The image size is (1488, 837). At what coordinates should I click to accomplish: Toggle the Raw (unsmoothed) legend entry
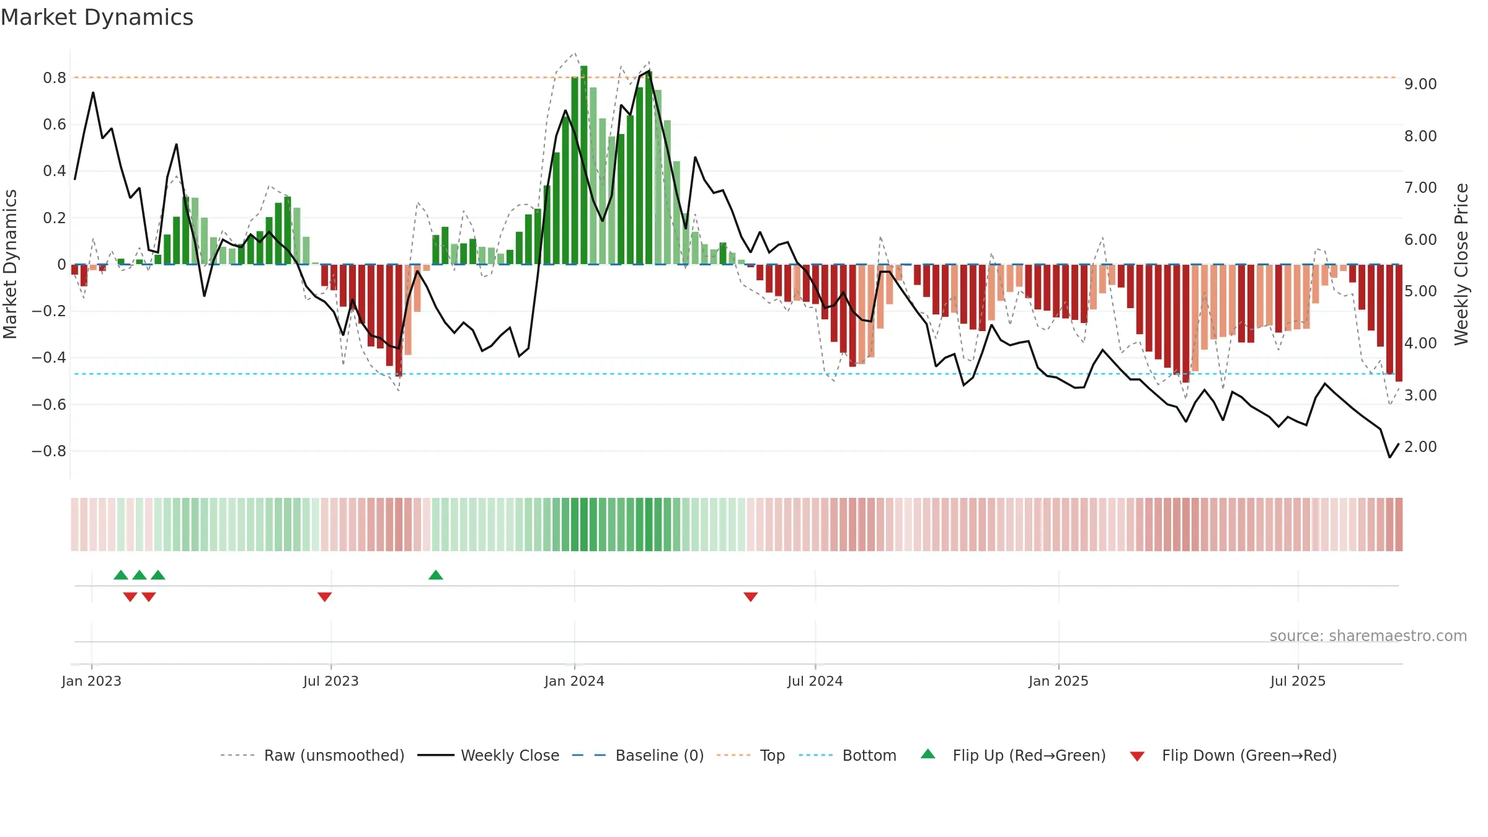pyautogui.click(x=312, y=755)
